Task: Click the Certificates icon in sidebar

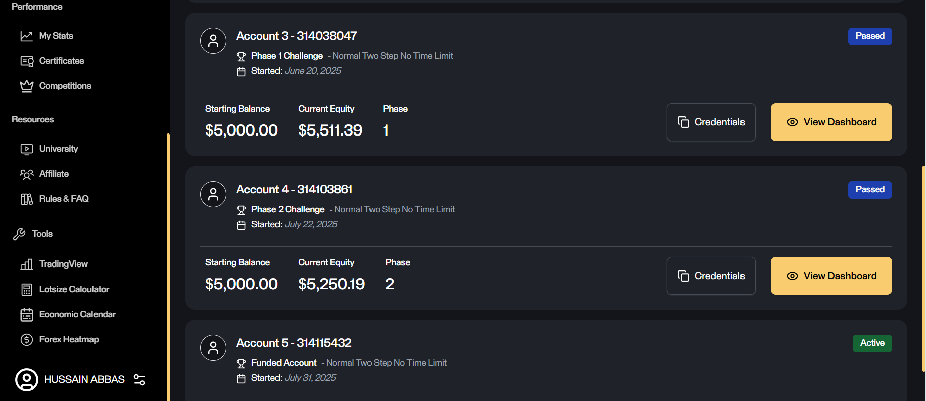Action: point(26,61)
